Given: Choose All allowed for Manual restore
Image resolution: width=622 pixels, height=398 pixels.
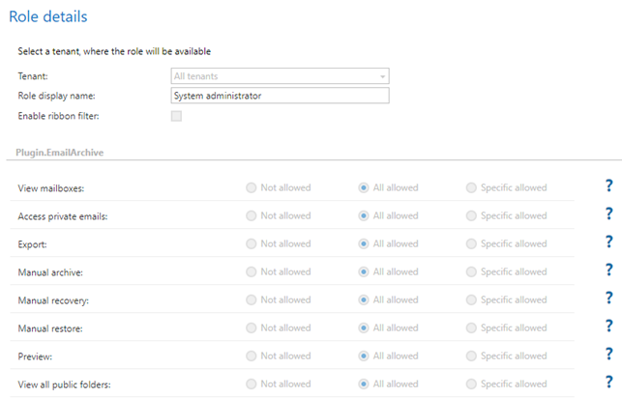Looking at the screenshot, I should tap(364, 327).
